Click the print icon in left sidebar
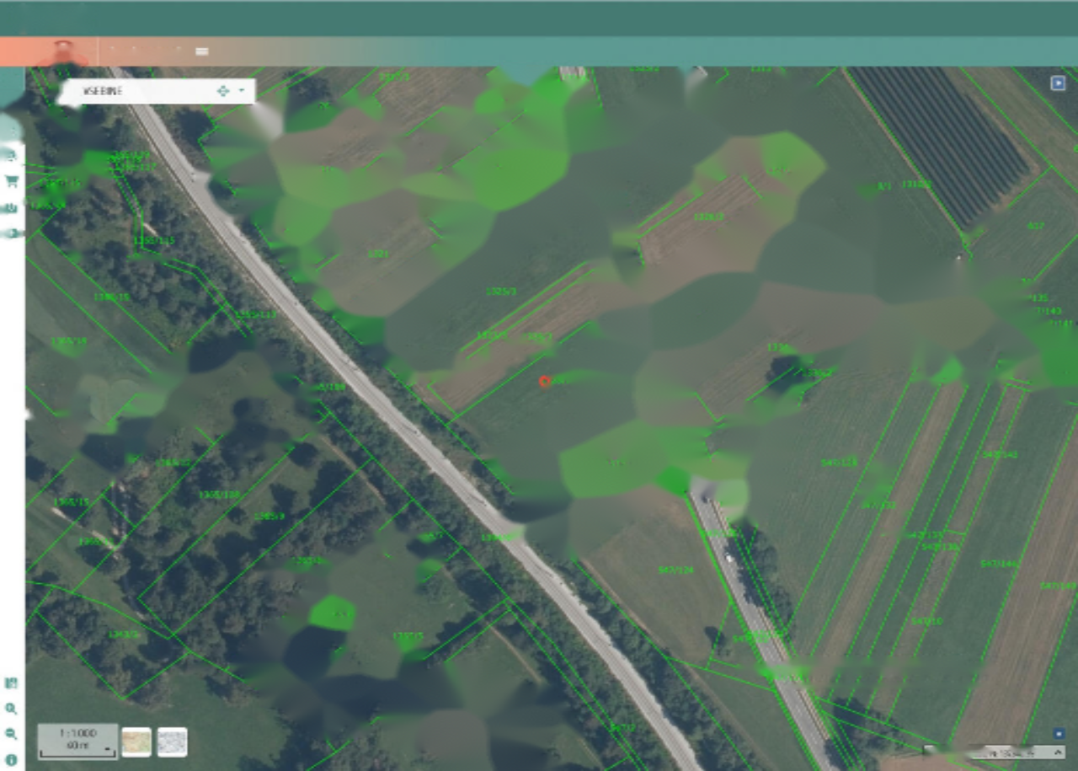Viewport: 1078px width, 771px height. (x=11, y=155)
